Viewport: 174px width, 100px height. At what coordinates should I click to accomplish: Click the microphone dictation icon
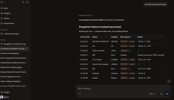(x=161, y=94)
